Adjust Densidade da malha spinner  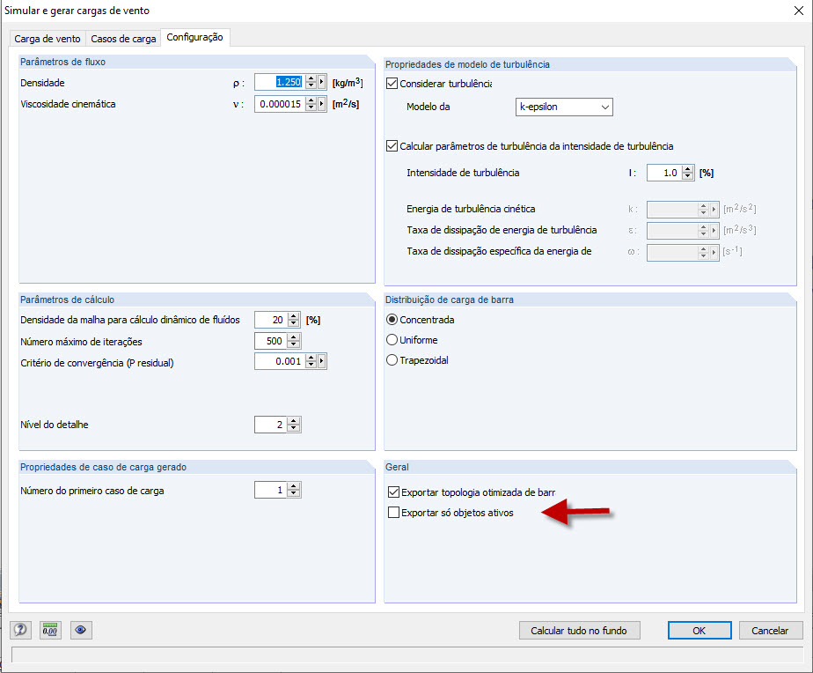point(294,320)
